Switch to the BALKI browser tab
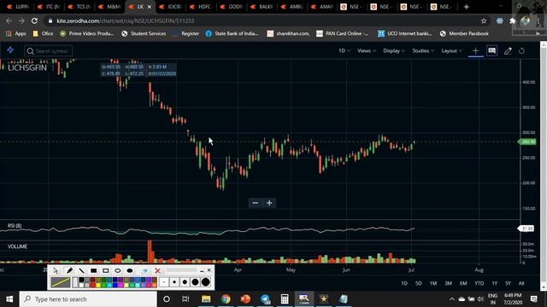Screen dimensions: 547x307 pos(262,7)
